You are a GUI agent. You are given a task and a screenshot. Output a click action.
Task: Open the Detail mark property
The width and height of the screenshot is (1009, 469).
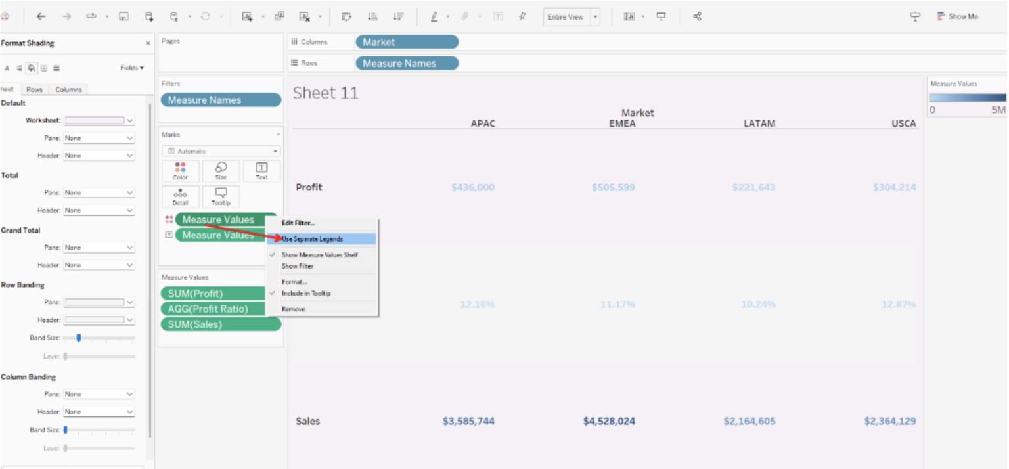181,196
